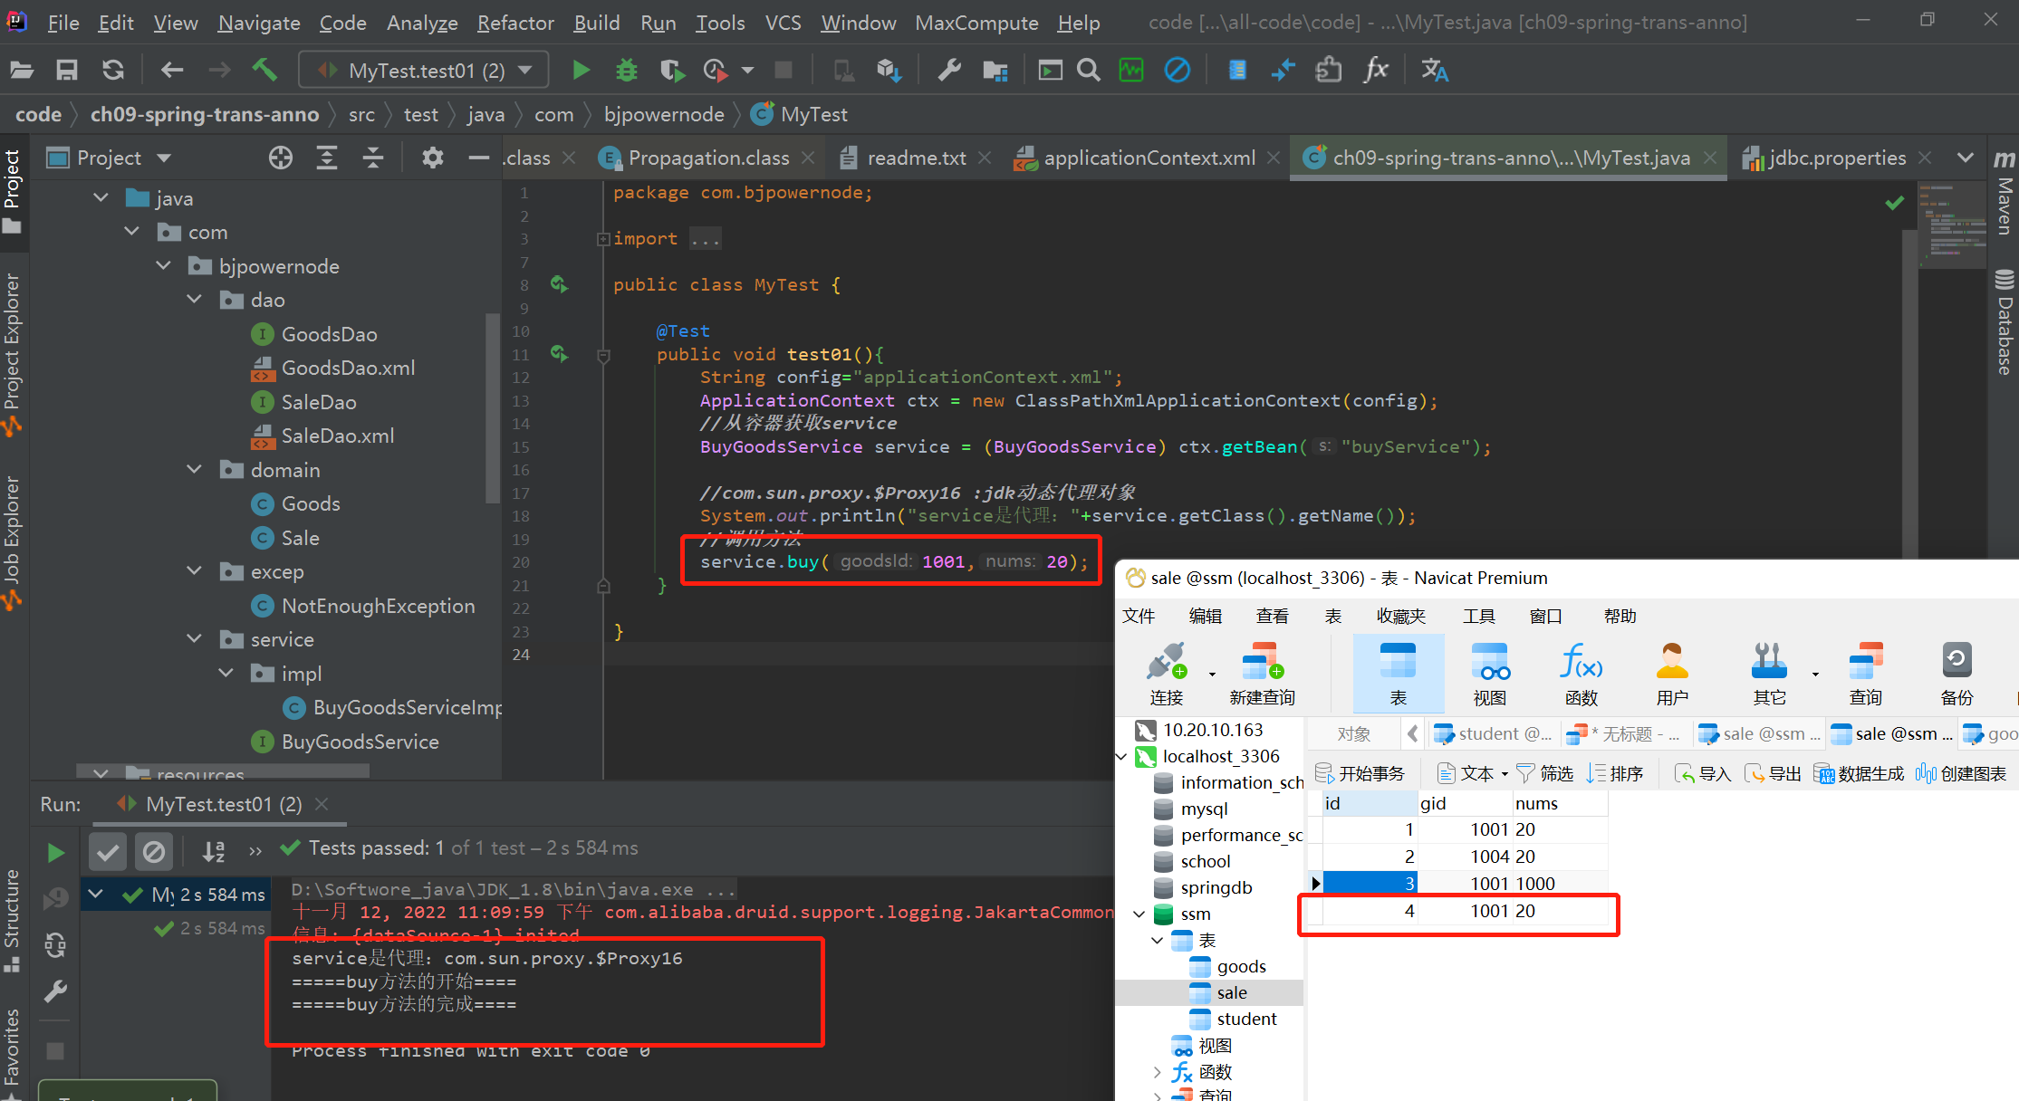Rerun test with green play in Run panel
2019x1101 pixels.
[55, 852]
